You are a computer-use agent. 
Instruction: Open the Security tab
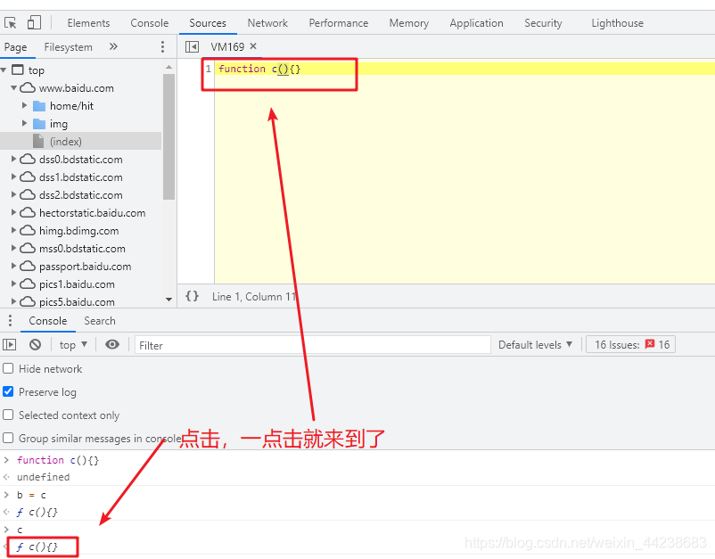(x=543, y=23)
